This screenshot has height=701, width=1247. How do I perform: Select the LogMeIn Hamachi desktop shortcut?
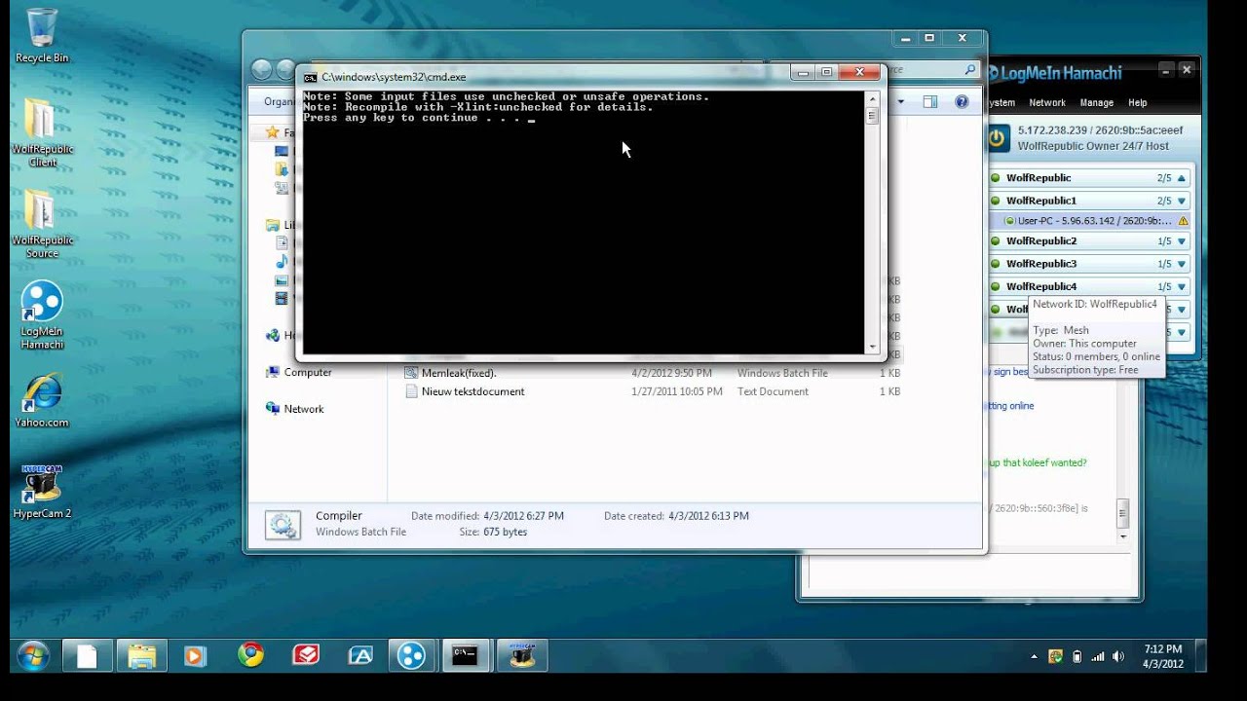(42, 314)
